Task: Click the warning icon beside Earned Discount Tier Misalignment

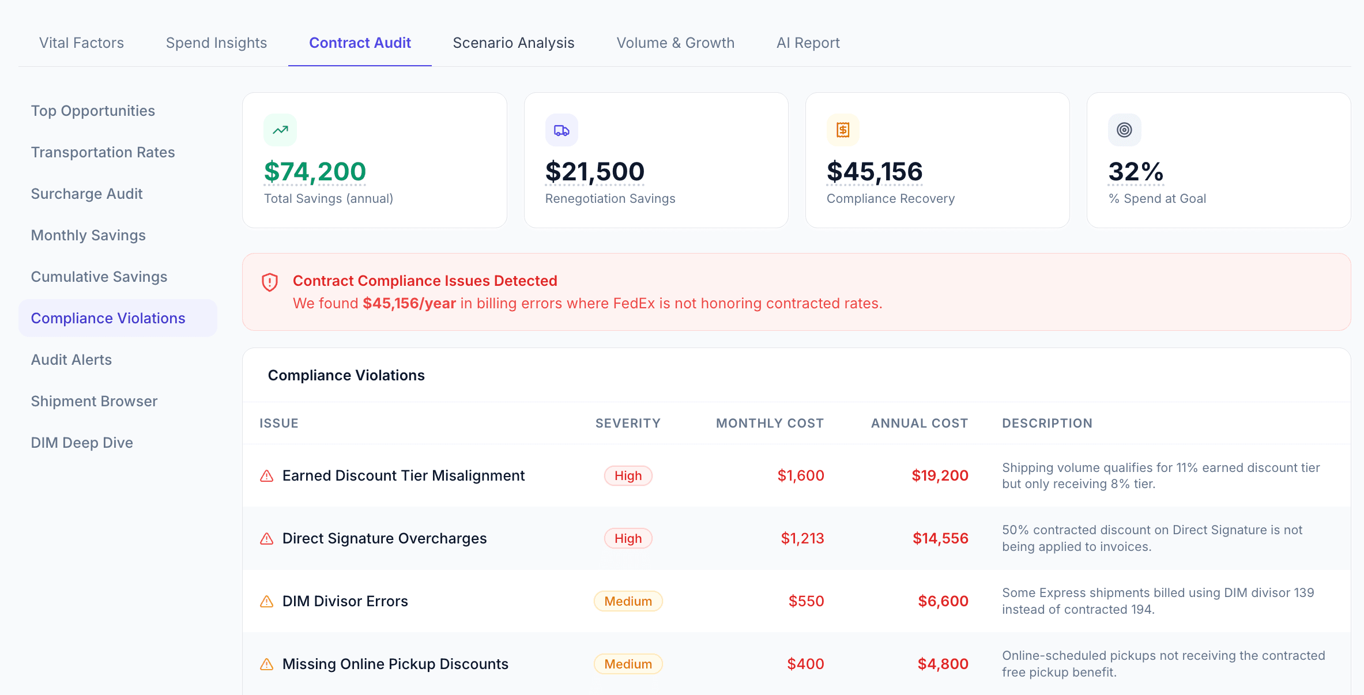Action: (x=266, y=475)
